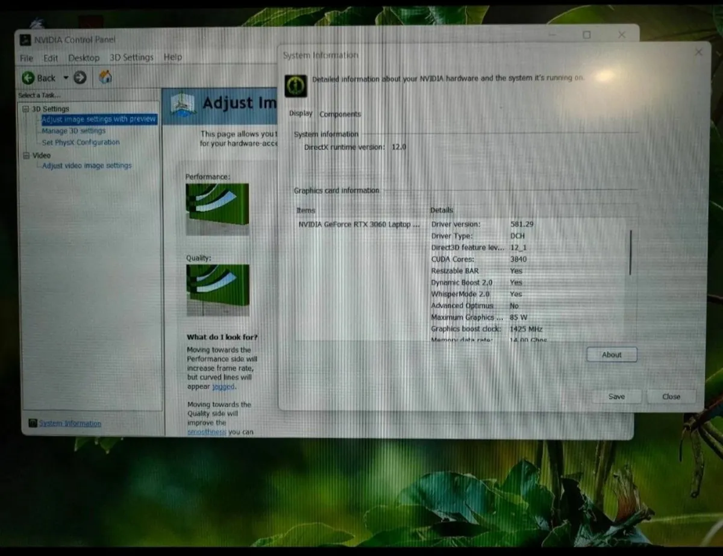Click the green Back arrow icon

(28, 78)
